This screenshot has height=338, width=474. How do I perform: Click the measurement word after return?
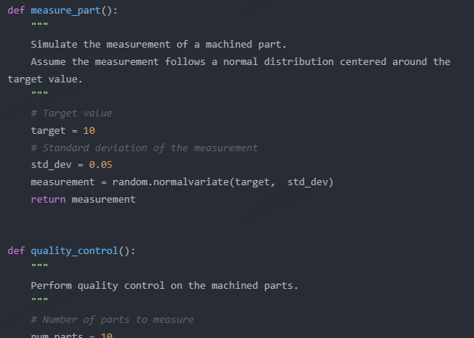click(104, 200)
